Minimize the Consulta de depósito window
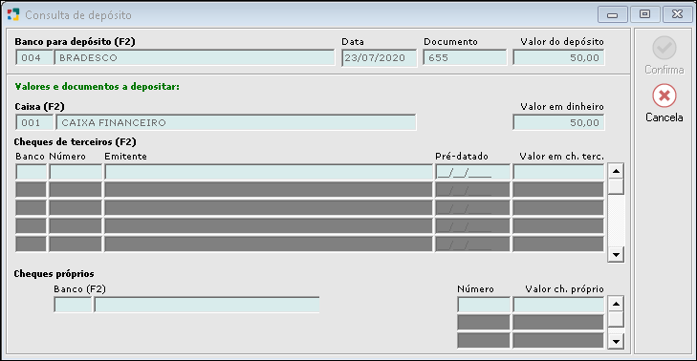Image resolution: width=697 pixels, height=361 pixels. 613,14
